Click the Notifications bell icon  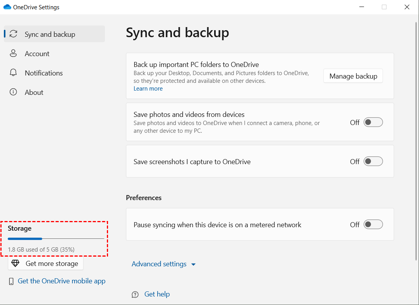[x=14, y=73]
